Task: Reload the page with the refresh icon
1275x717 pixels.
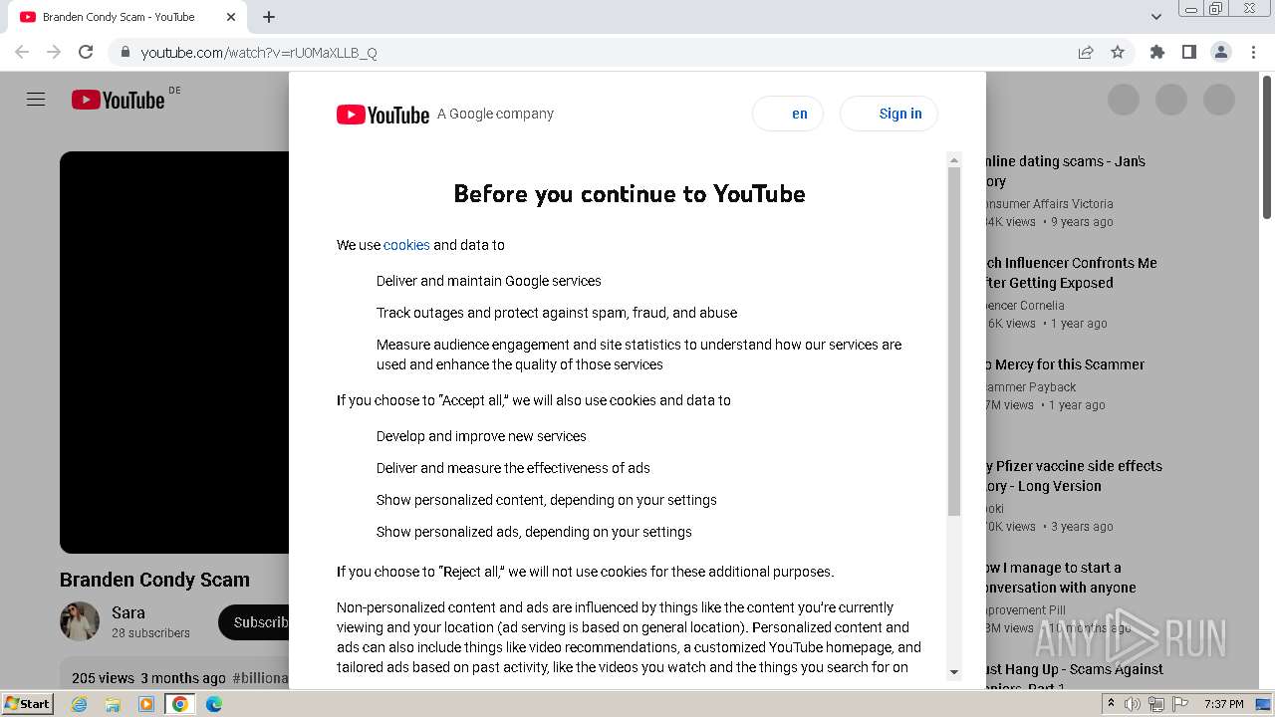Action: 86,52
